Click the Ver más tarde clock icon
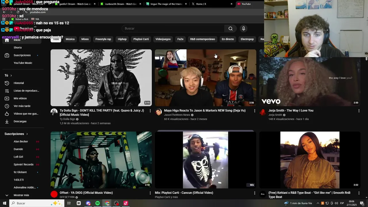 click(7, 106)
